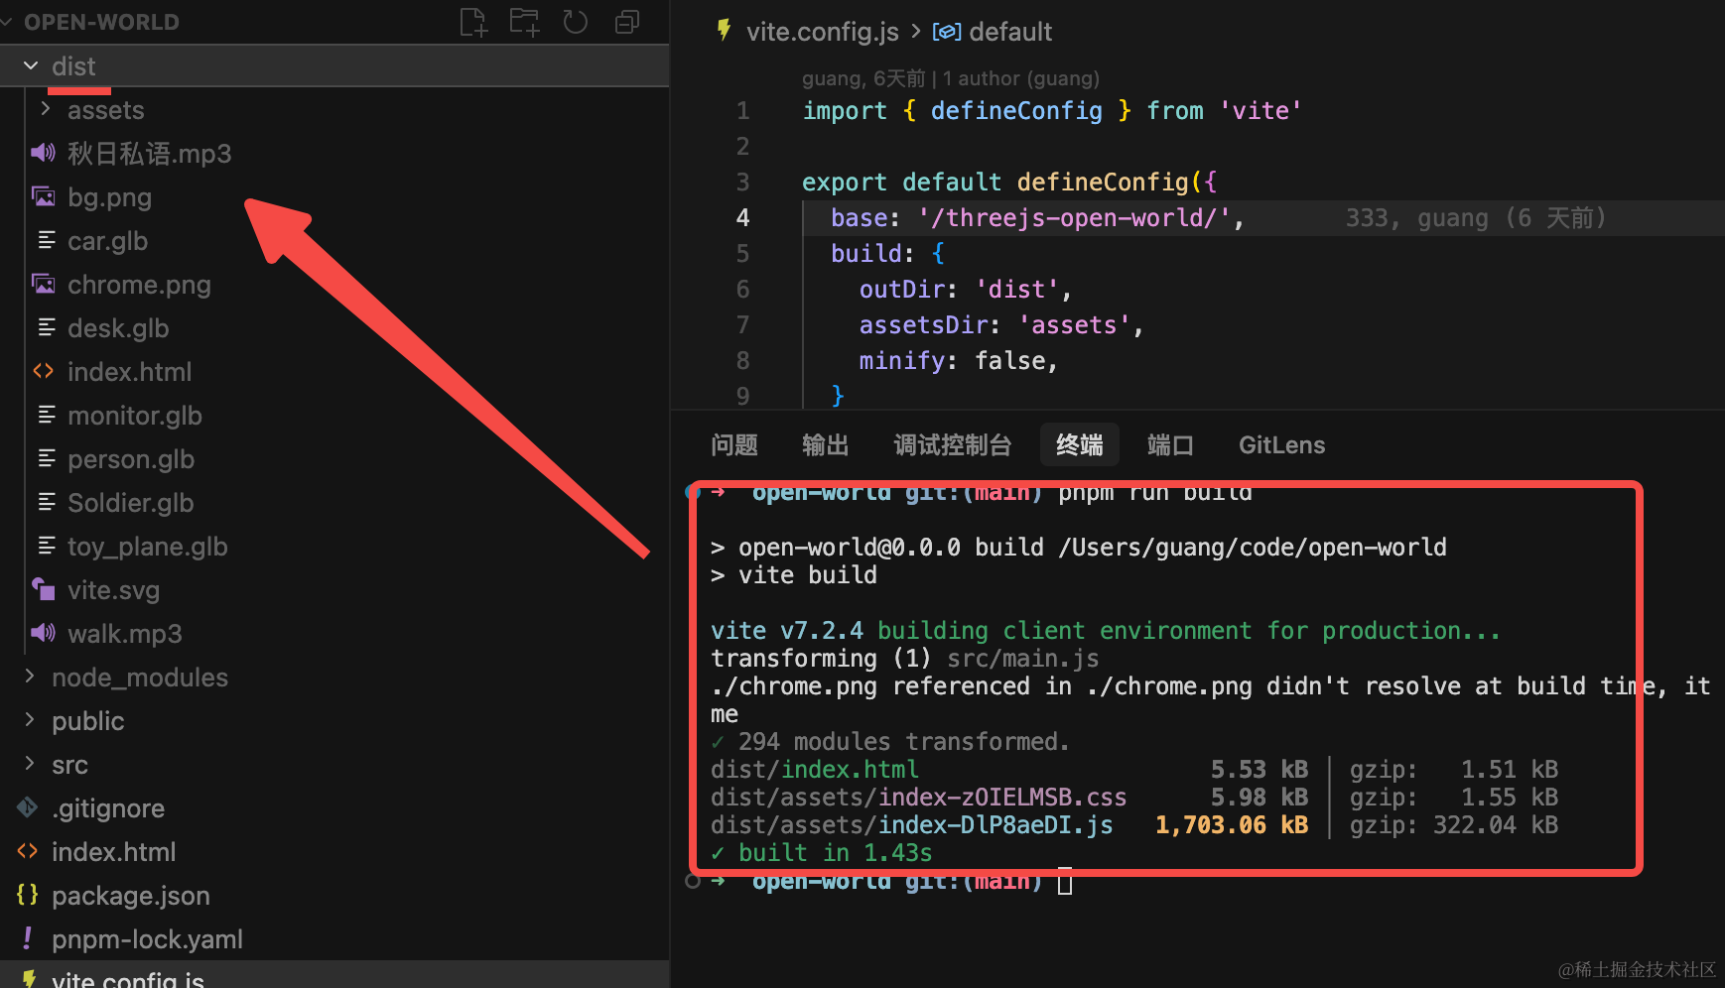Place cursor on 'outDir' in line 6
The height and width of the screenshot is (988, 1725).
(901, 290)
